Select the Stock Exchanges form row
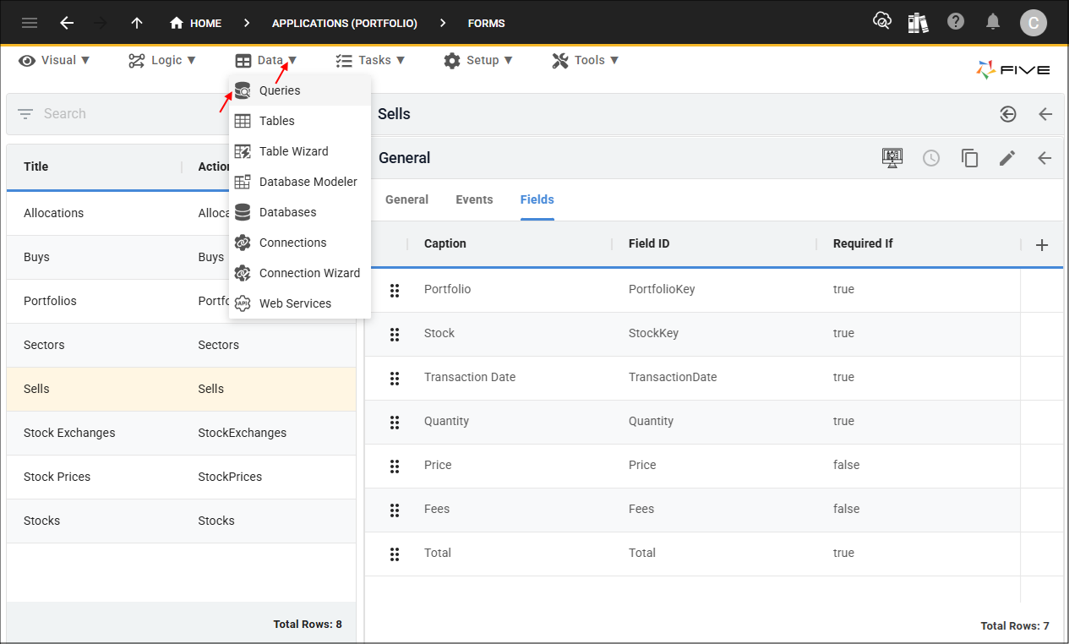The width and height of the screenshot is (1069, 644). [x=69, y=433]
